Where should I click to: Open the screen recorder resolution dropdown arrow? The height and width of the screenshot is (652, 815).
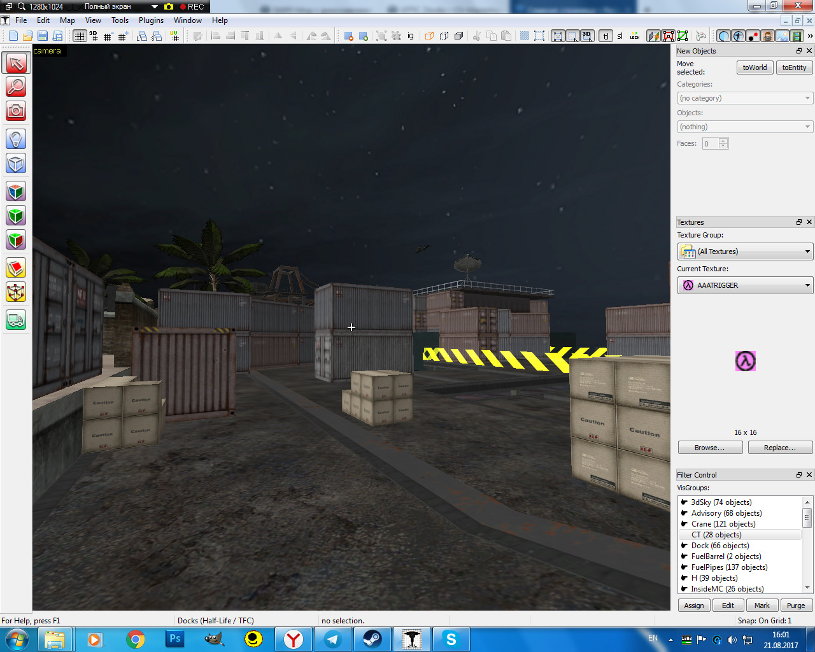[154, 6]
